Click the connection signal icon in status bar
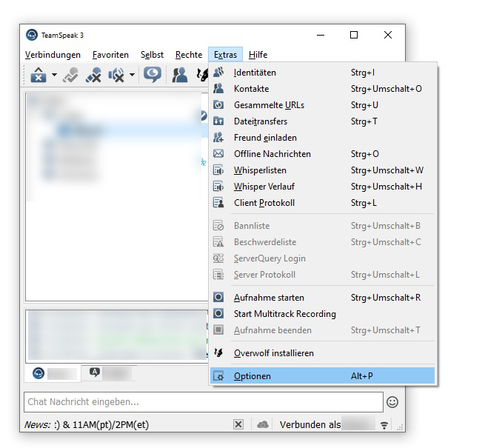 pyautogui.click(x=384, y=425)
